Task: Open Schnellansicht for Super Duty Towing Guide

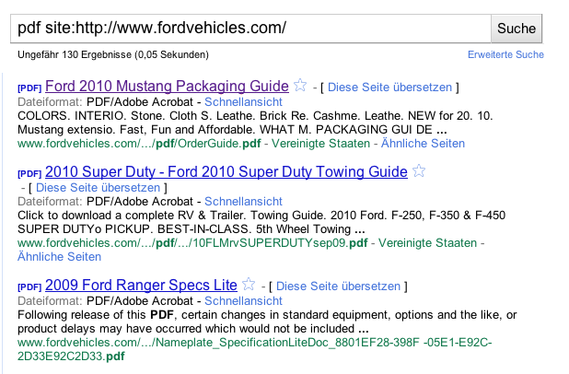Action: click(243, 202)
